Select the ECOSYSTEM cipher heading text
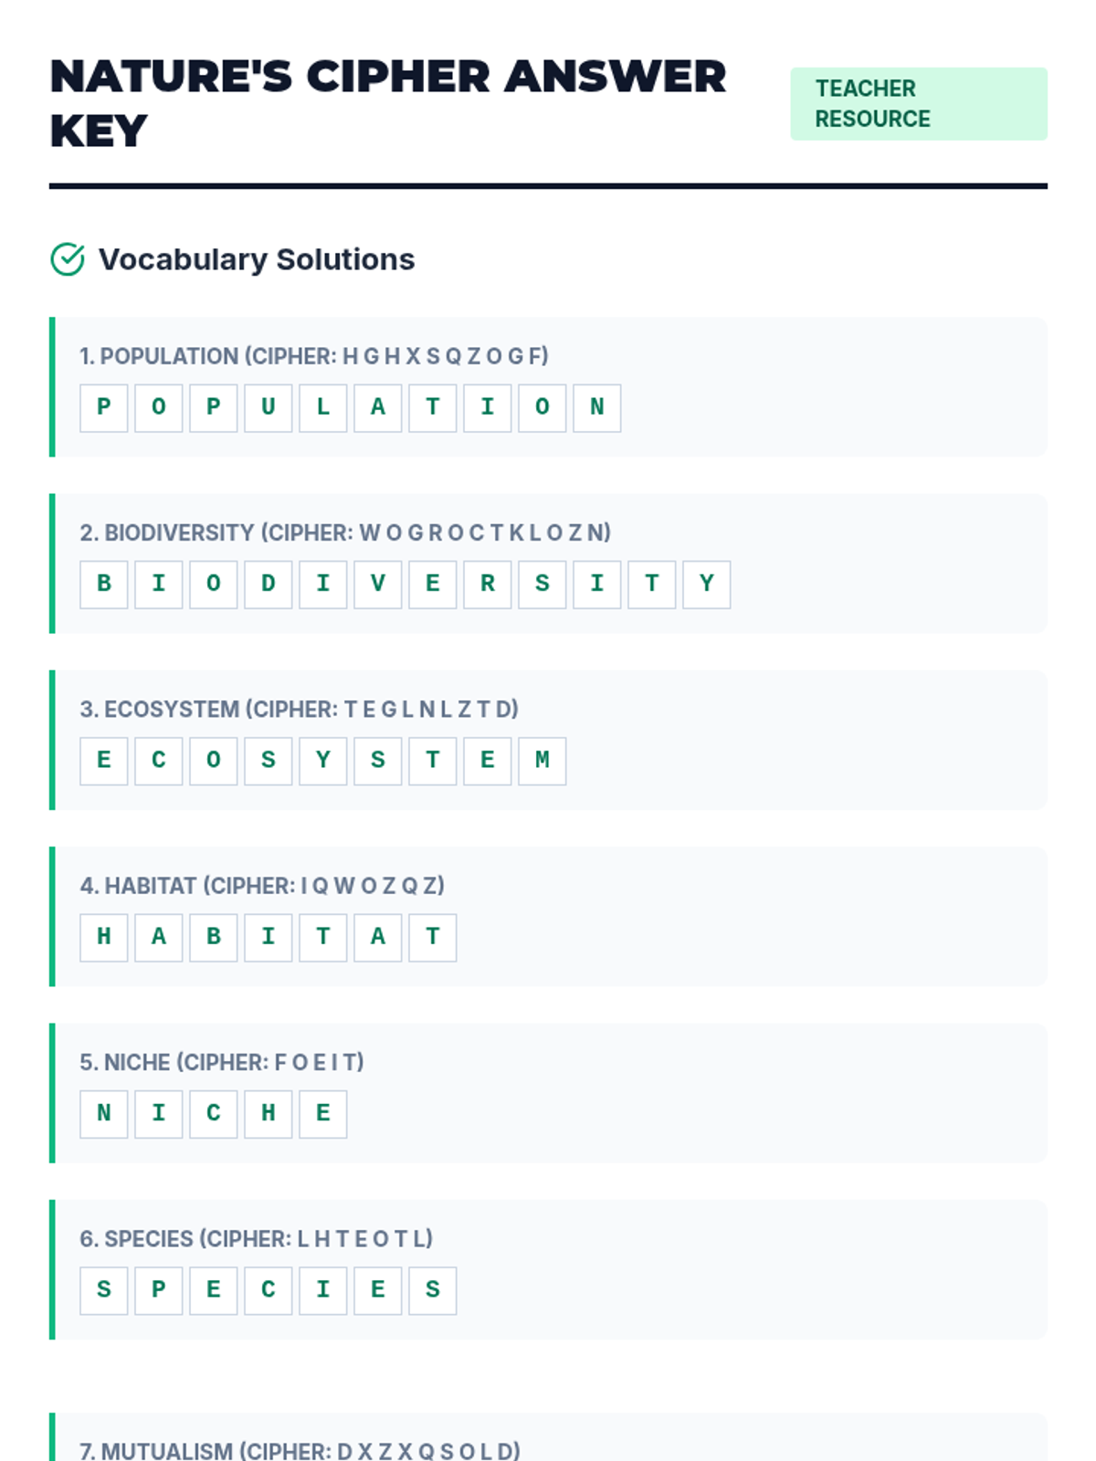 click(x=299, y=709)
